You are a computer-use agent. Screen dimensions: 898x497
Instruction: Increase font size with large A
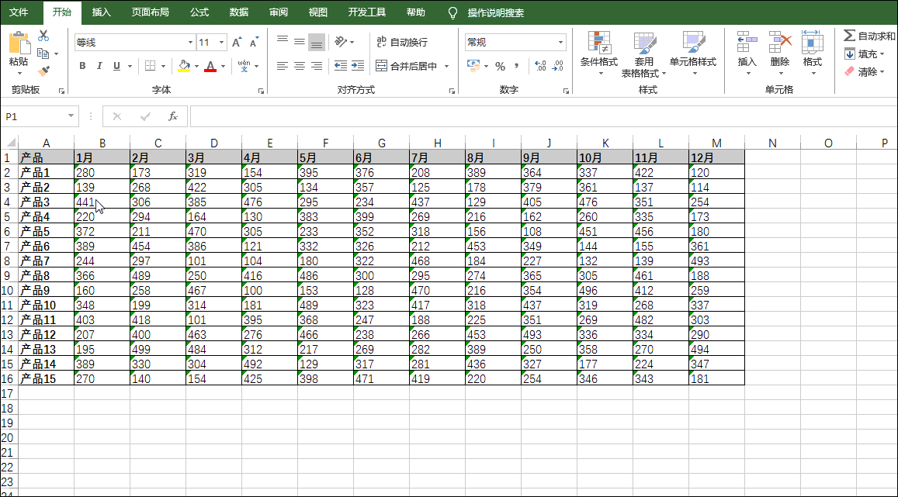pyautogui.click(x=237, y=43)
